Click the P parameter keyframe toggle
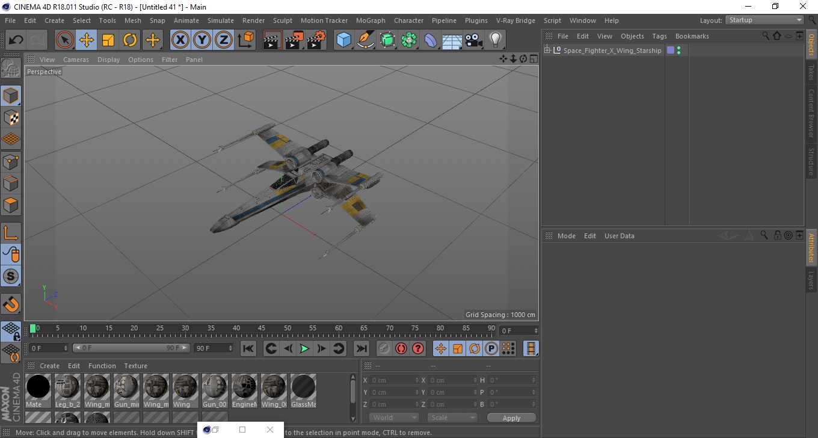Image resolution: width=818 pixels, height=438 pixels. pos(491,348)
